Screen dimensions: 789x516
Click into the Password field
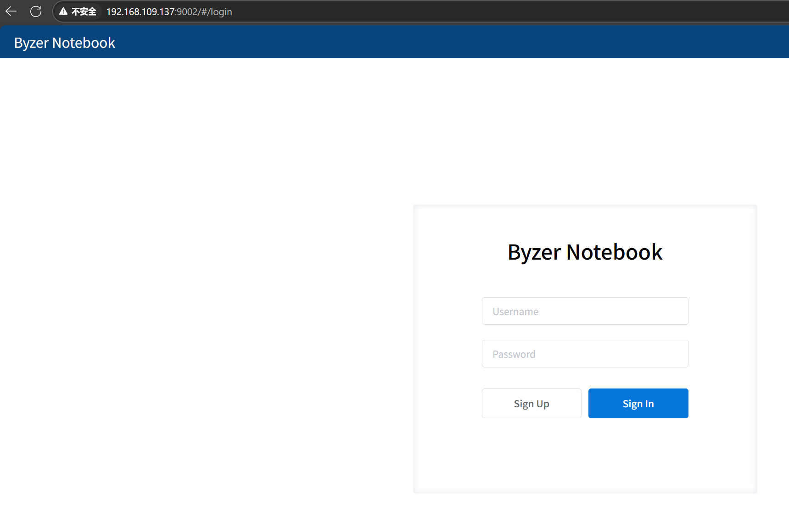(585, 354)
